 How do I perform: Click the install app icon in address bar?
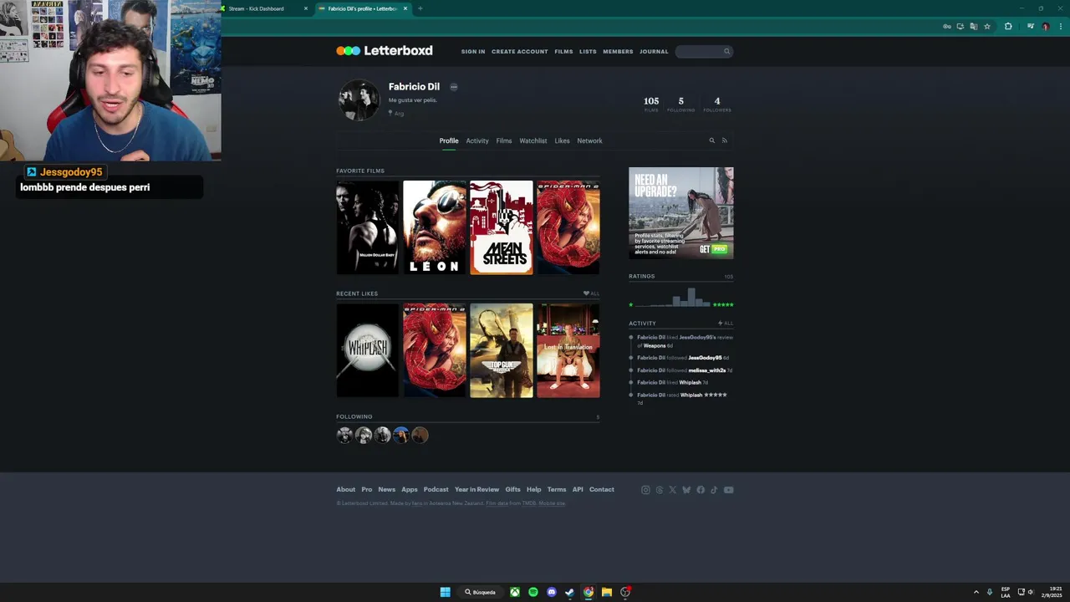[960, 26]
